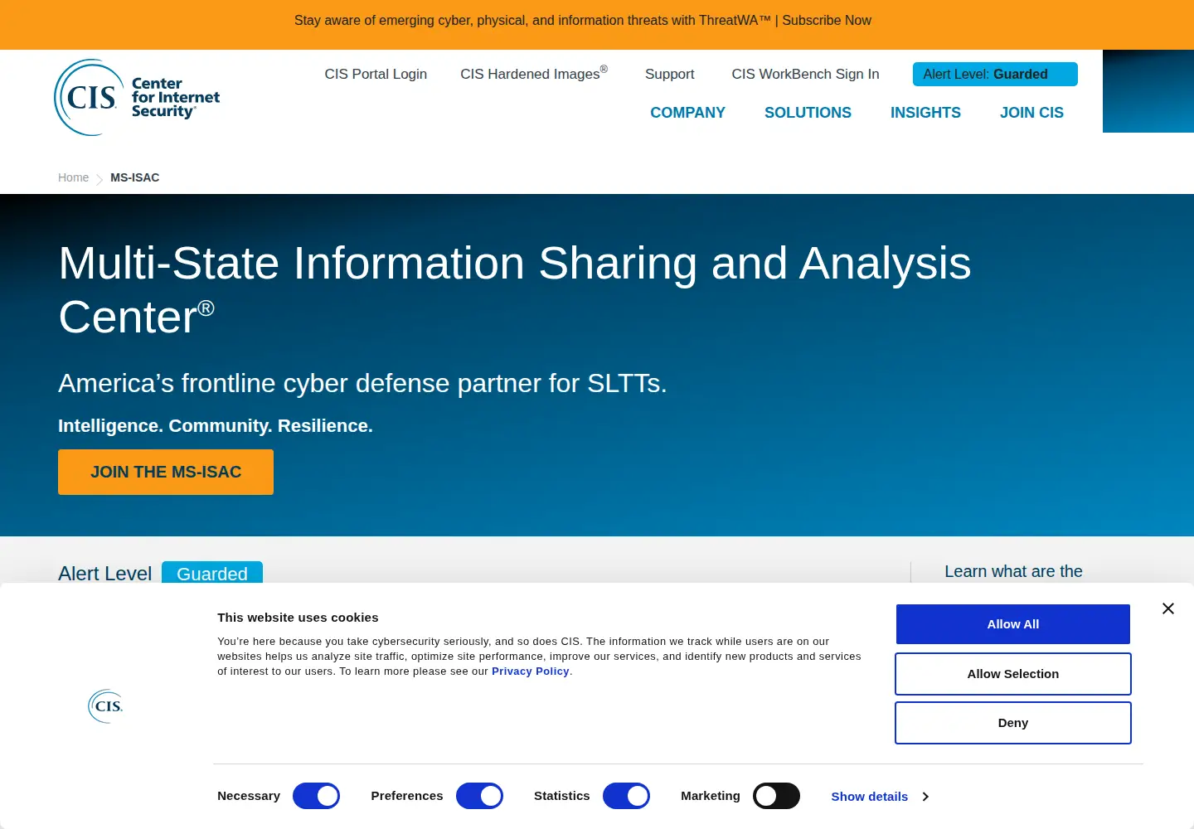Disable the Statistics cookies switch
The width and height of the screenshot is (1194, 829).
click(x=626, y=796)
